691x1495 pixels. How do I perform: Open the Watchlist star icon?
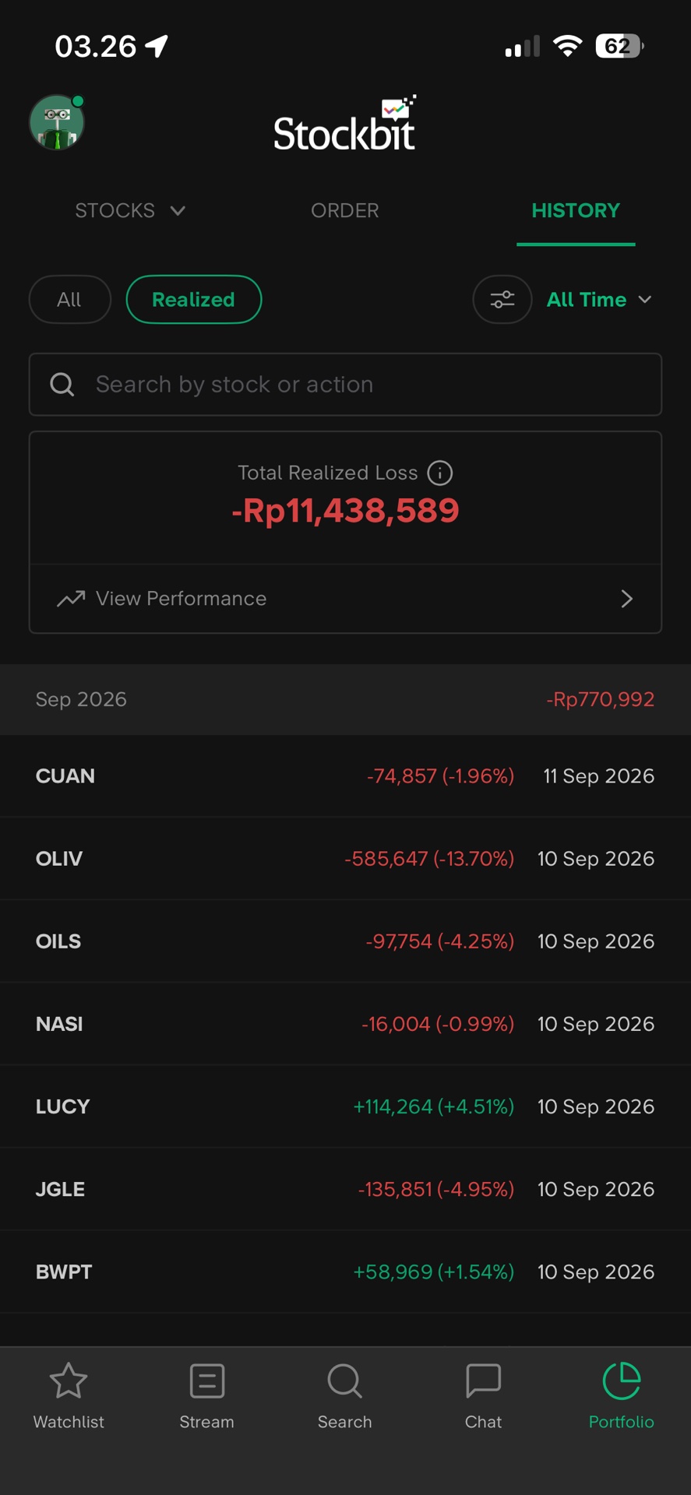(x=69, y=1381)
